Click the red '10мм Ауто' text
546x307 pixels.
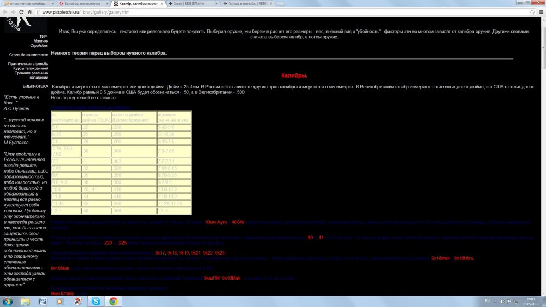pos(216,222)
